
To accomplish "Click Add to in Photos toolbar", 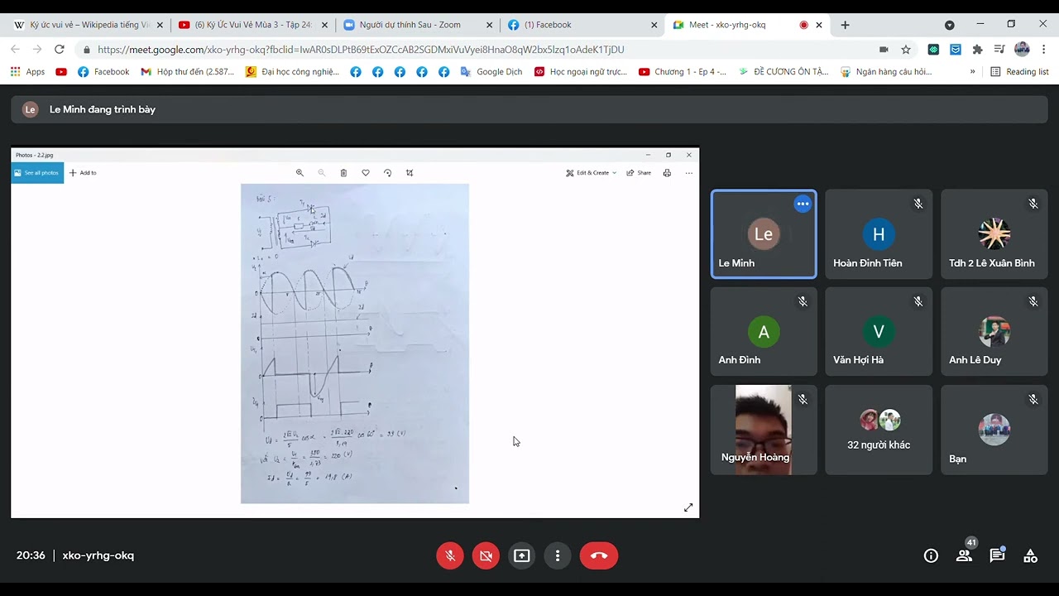I will click(x=83, y=173).
